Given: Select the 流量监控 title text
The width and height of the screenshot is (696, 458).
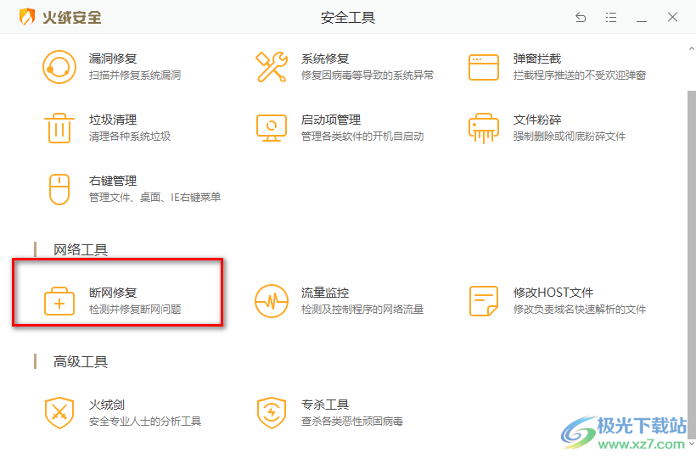Looking at the screenshot, I should click(325, 293).
